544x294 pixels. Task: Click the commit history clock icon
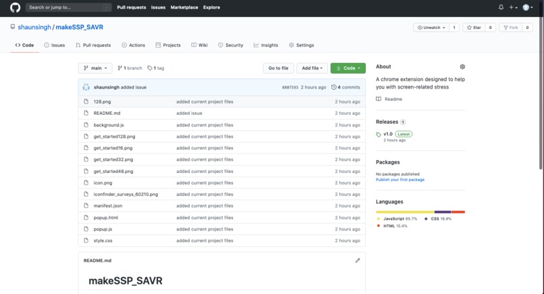(x=333, y=87)
